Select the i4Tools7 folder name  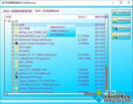click(24, 51)
